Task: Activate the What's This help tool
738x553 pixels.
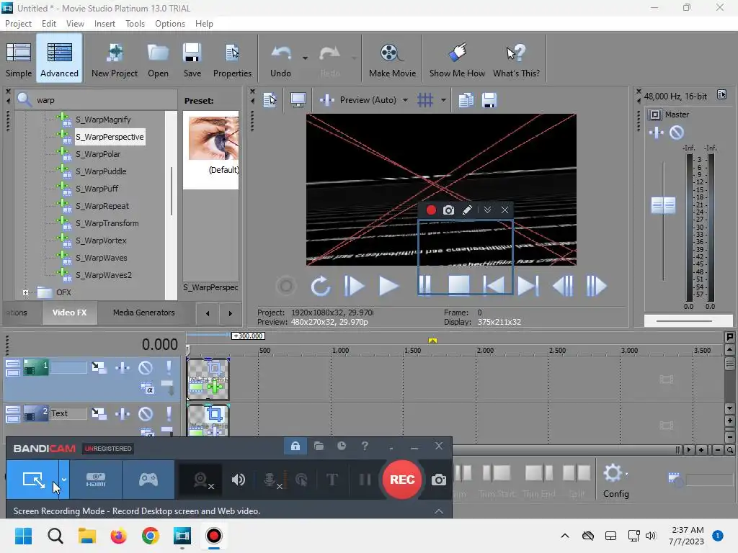Action: pos(516,59)
